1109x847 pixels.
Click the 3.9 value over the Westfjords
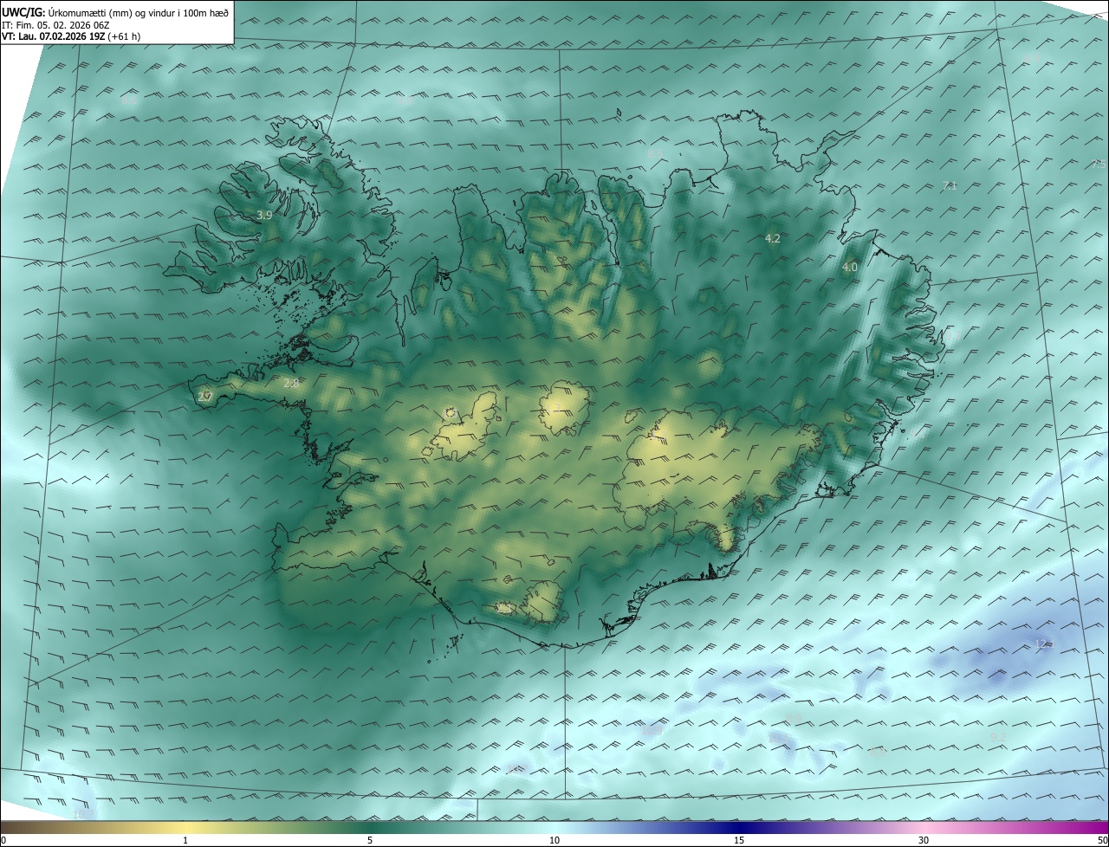(x=265, y=215)
